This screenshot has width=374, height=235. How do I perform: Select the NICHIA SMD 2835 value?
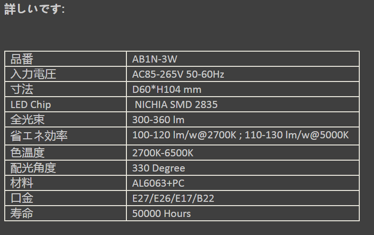point(176,104)
